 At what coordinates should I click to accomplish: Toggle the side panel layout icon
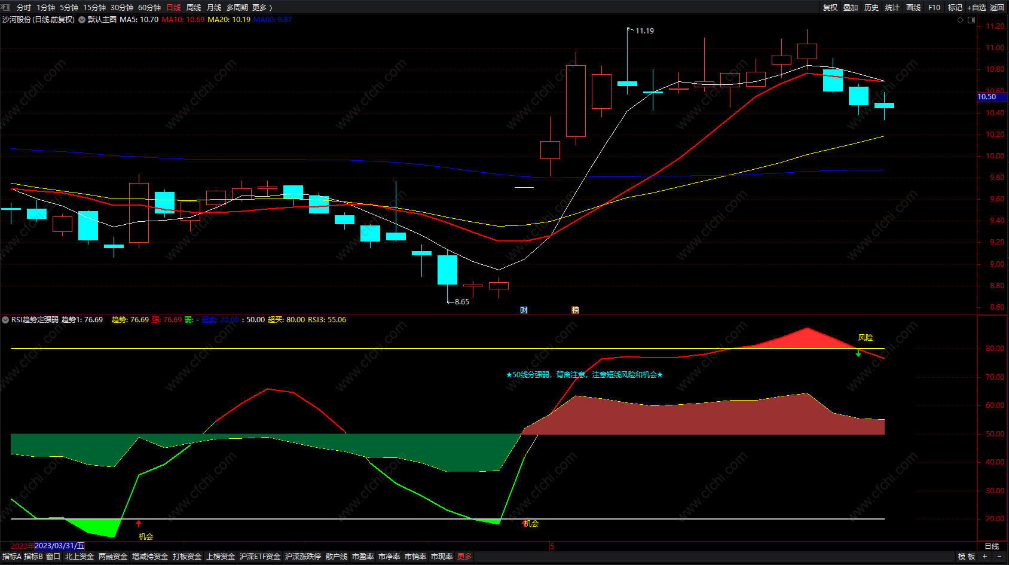click(971, 20)
